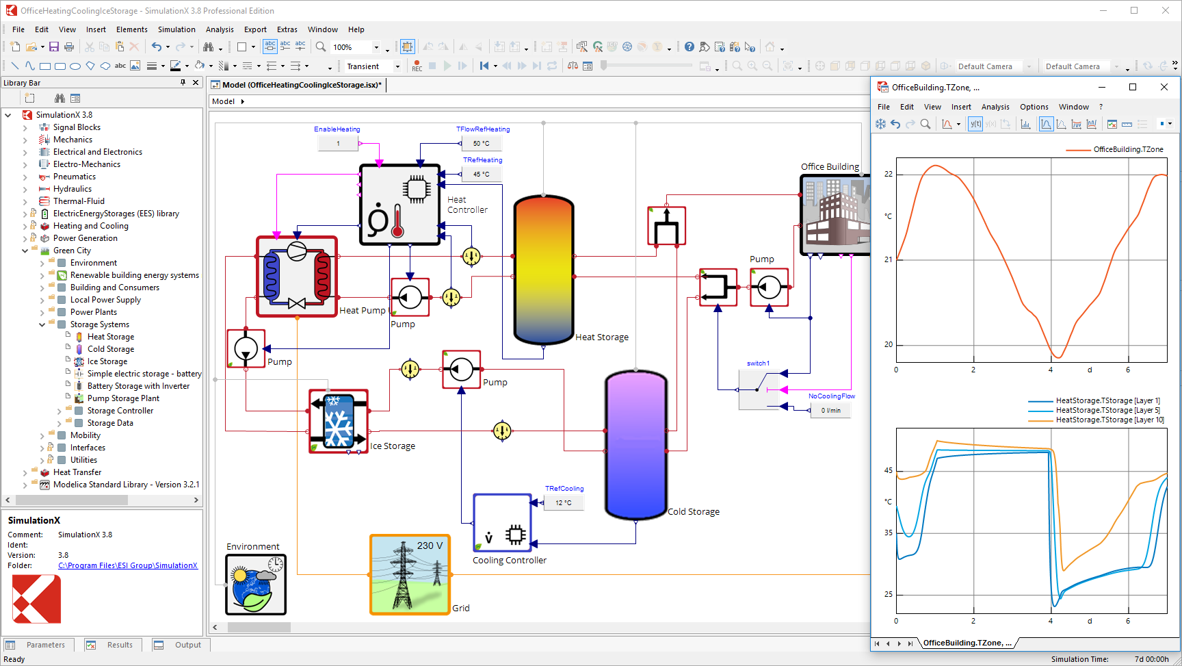Enable the REC recording icon
Screen dimensions: 1182x666
pyautogui.click(x=417, y=66)
